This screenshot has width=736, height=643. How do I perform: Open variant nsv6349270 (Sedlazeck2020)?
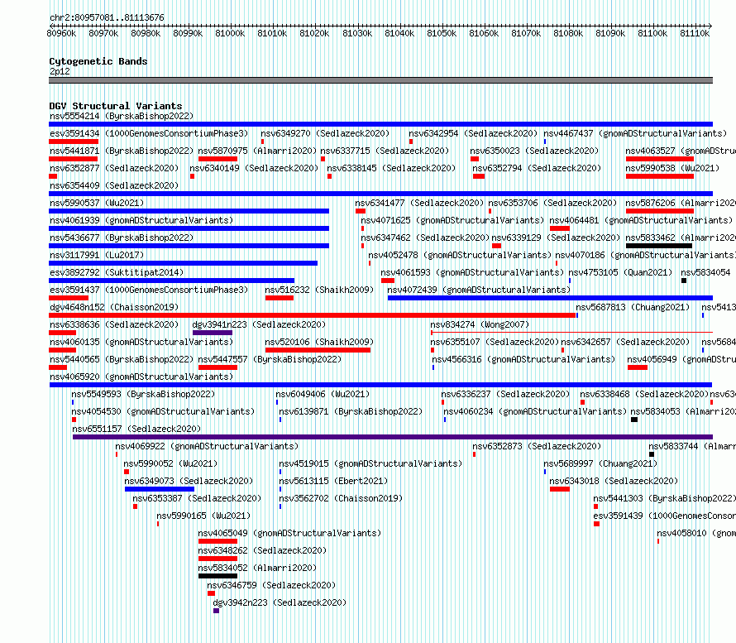tap(325, 133)
